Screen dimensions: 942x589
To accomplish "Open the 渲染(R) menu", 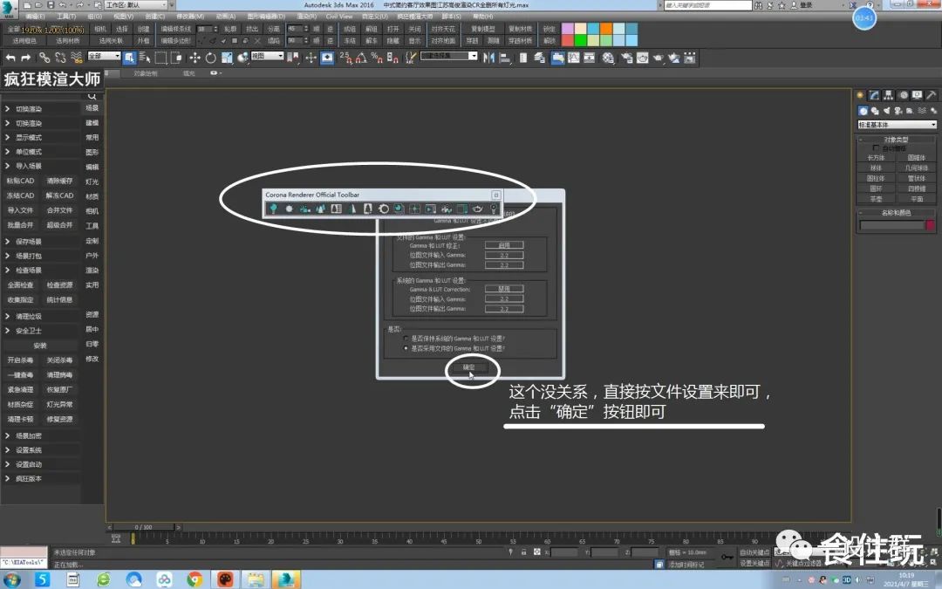I will click(x=306, y=17).
